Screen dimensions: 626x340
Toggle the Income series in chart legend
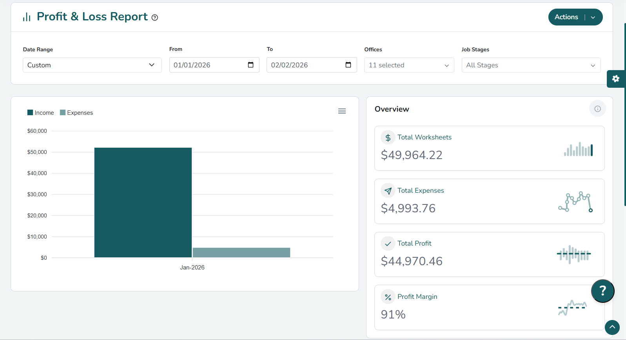[41, 113]
